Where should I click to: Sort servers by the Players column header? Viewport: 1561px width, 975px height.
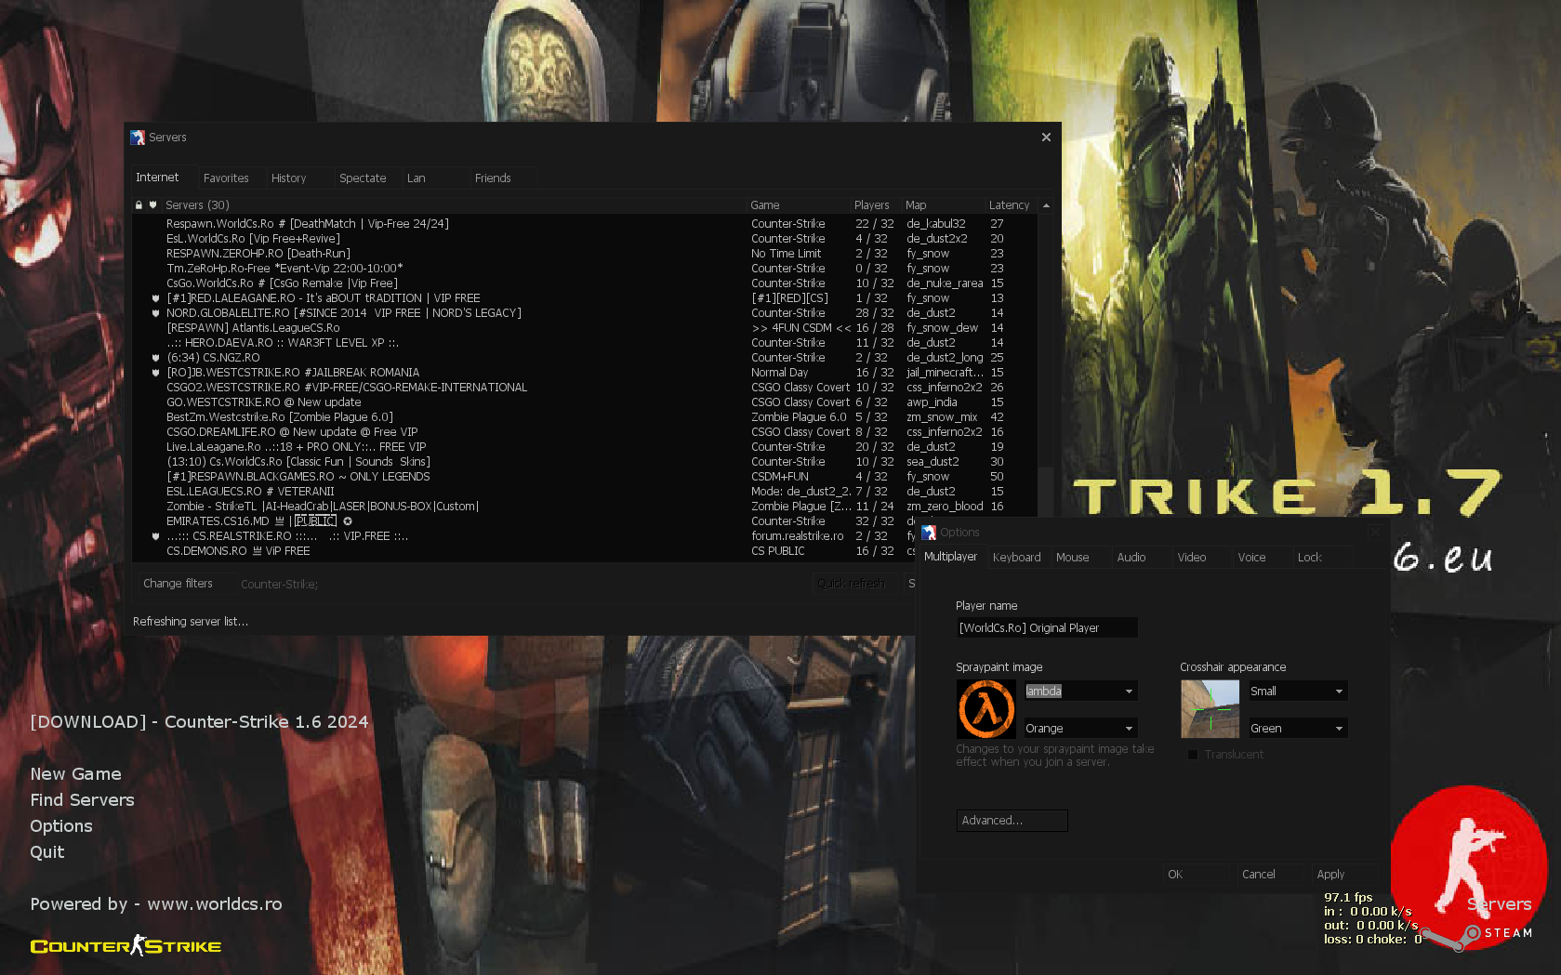(x=875, y=205)
